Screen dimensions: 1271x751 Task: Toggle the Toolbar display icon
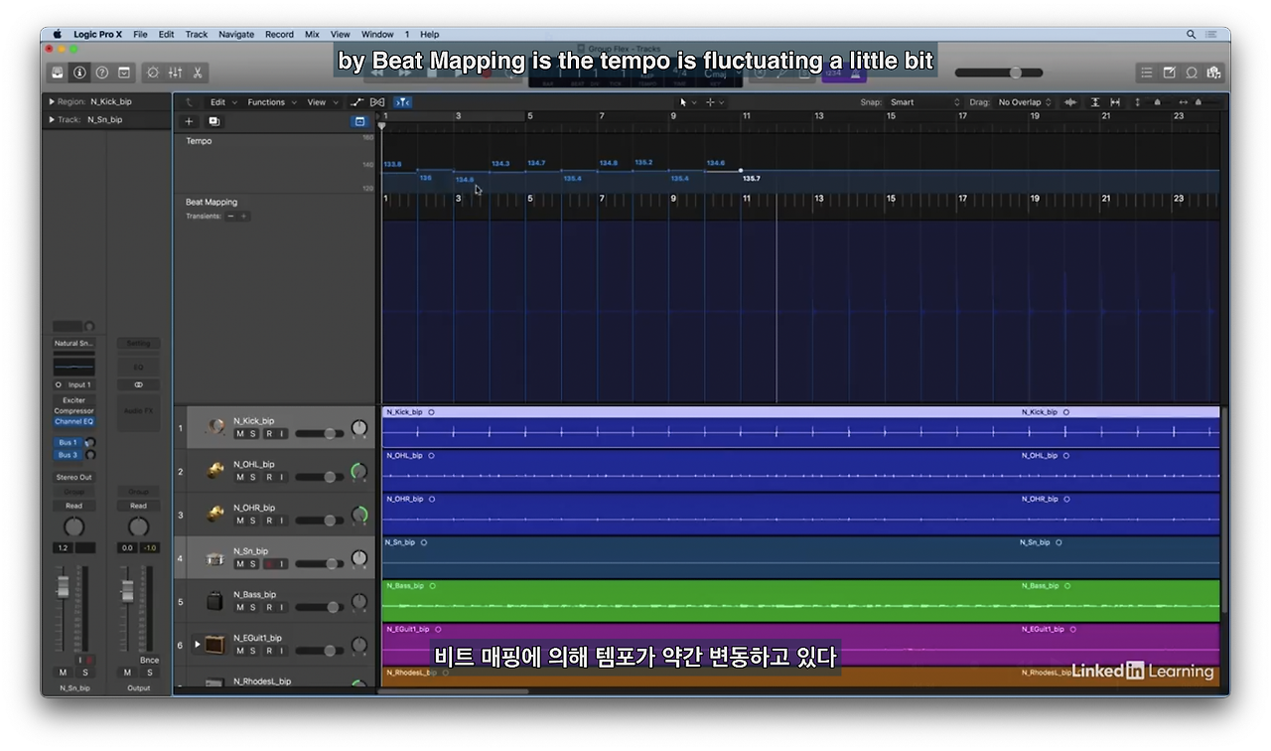point(124,73)
